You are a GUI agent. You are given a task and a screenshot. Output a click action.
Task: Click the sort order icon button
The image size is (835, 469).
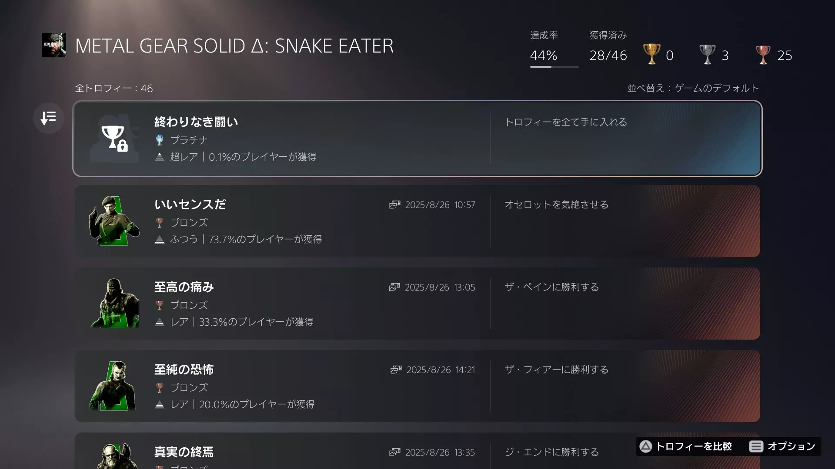pyautogui.click(x=49, y=118)
